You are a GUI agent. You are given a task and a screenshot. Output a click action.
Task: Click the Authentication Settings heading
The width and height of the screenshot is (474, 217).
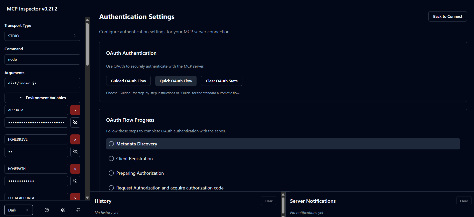137,17
